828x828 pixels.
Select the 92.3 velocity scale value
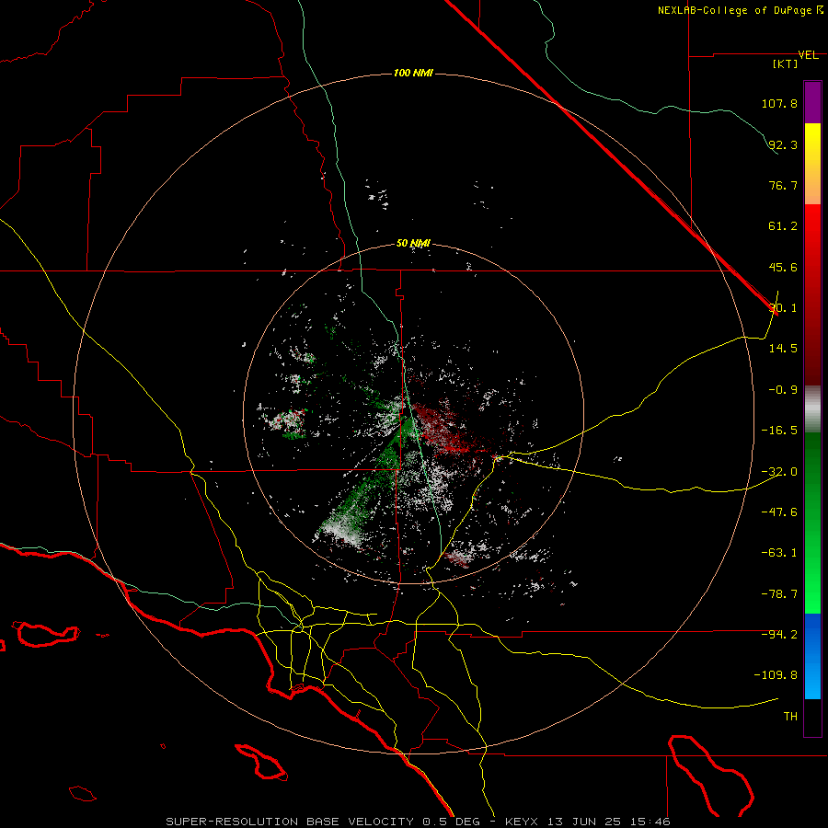783,144
